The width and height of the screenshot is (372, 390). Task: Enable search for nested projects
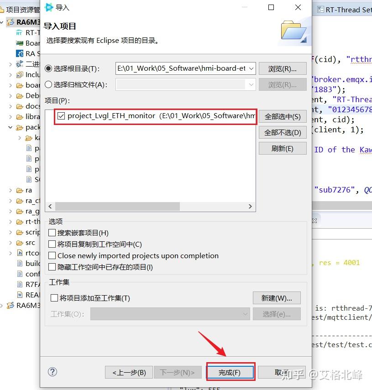(52, 233)
